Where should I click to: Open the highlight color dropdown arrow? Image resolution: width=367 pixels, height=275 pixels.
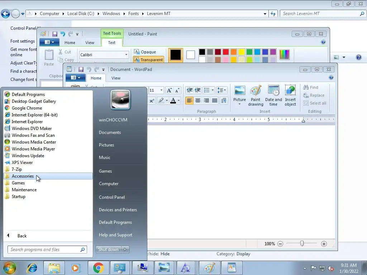click(167, 101)
